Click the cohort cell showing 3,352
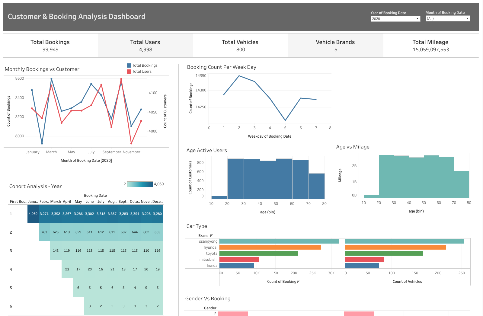The width and height of the screenshot is (483, 316). coord(56,214)
